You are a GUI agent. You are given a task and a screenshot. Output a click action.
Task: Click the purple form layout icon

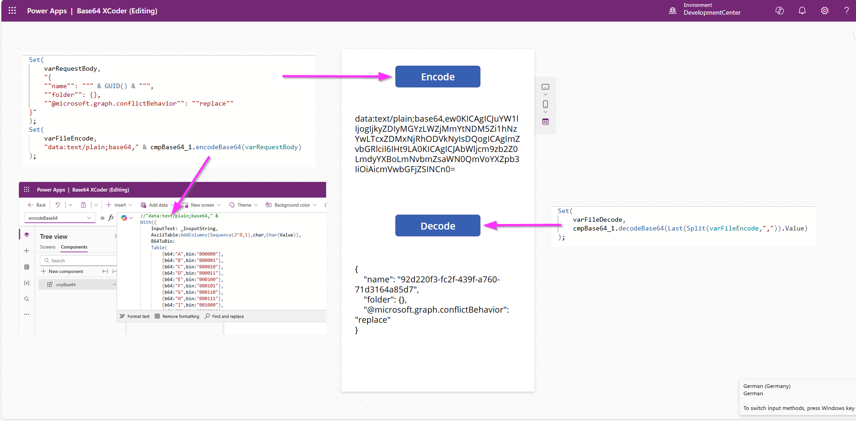pos(545,122)
